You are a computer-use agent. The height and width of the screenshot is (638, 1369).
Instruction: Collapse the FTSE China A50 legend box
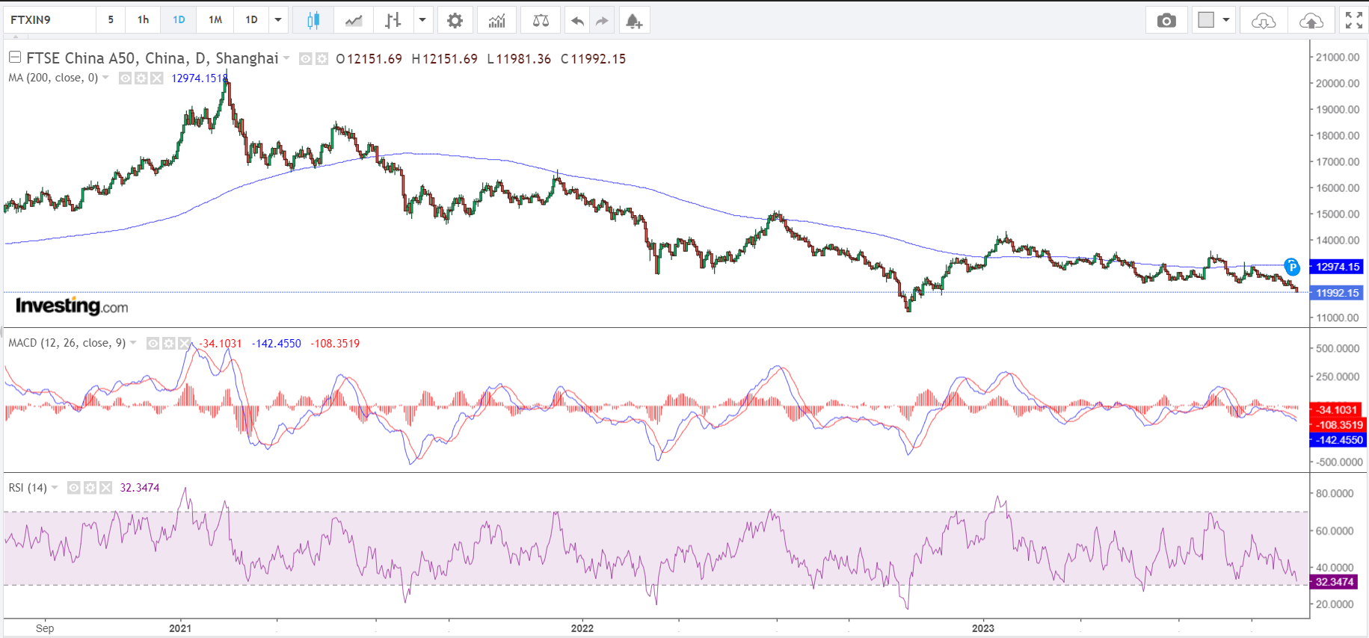coord(14,58)
